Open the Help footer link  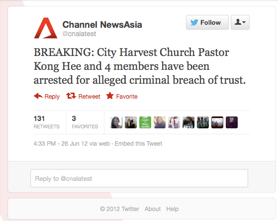tap(173, 209)
